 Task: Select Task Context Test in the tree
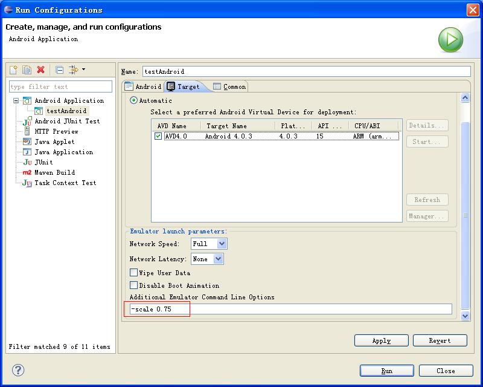point(65,183)
